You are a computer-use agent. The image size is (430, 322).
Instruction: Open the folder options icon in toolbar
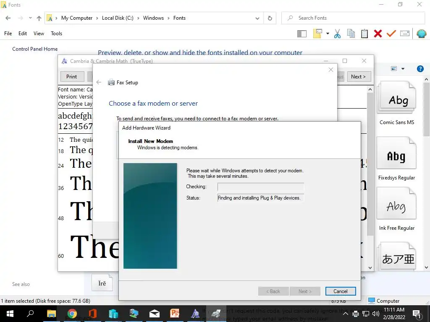point(317,34)
